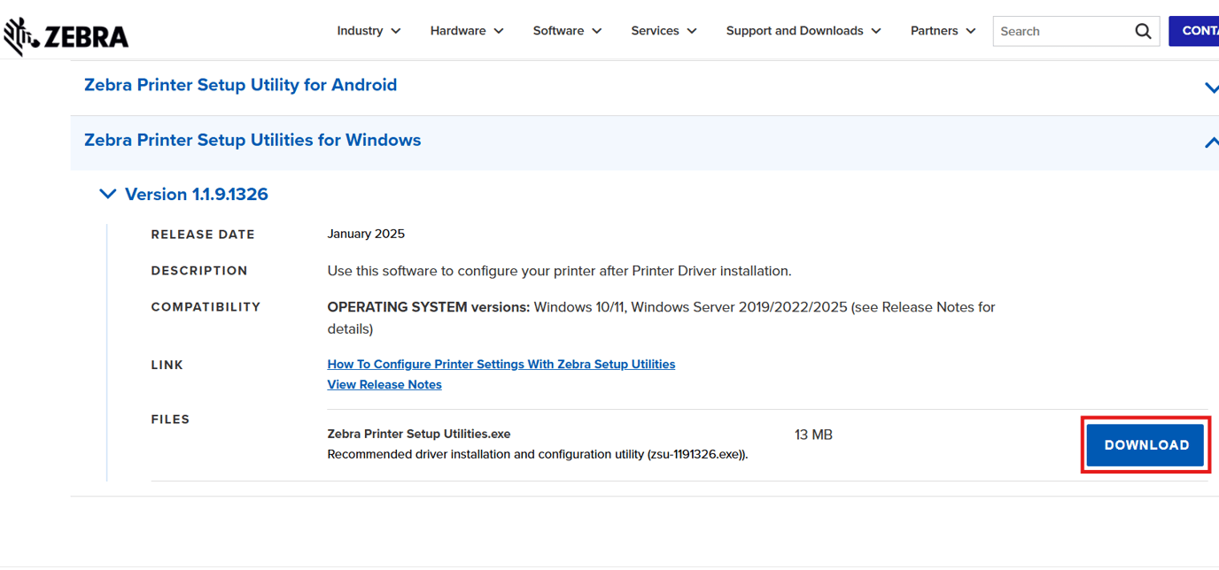Image resolution: width=1219 pixels, height=570 pixels.
Task: Open the Partners menu
Action: click(x=943, y=31)
